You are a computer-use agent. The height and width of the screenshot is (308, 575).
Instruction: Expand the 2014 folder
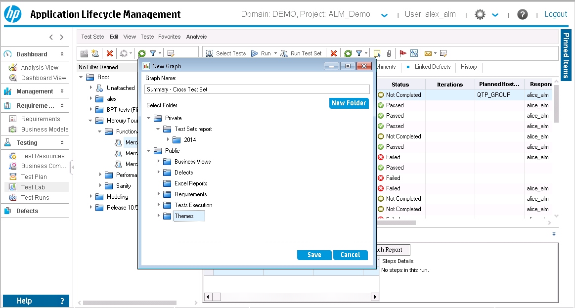click(168, 140)
